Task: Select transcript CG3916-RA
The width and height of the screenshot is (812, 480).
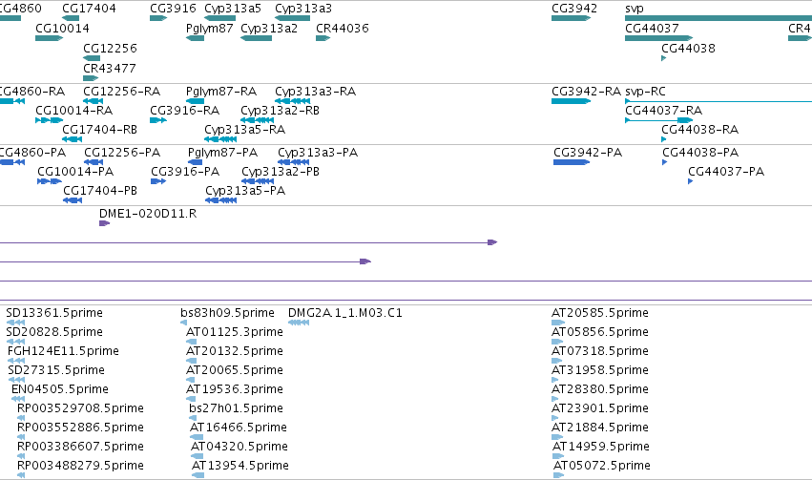Action: pyautogui.click(x=158, y=120)
